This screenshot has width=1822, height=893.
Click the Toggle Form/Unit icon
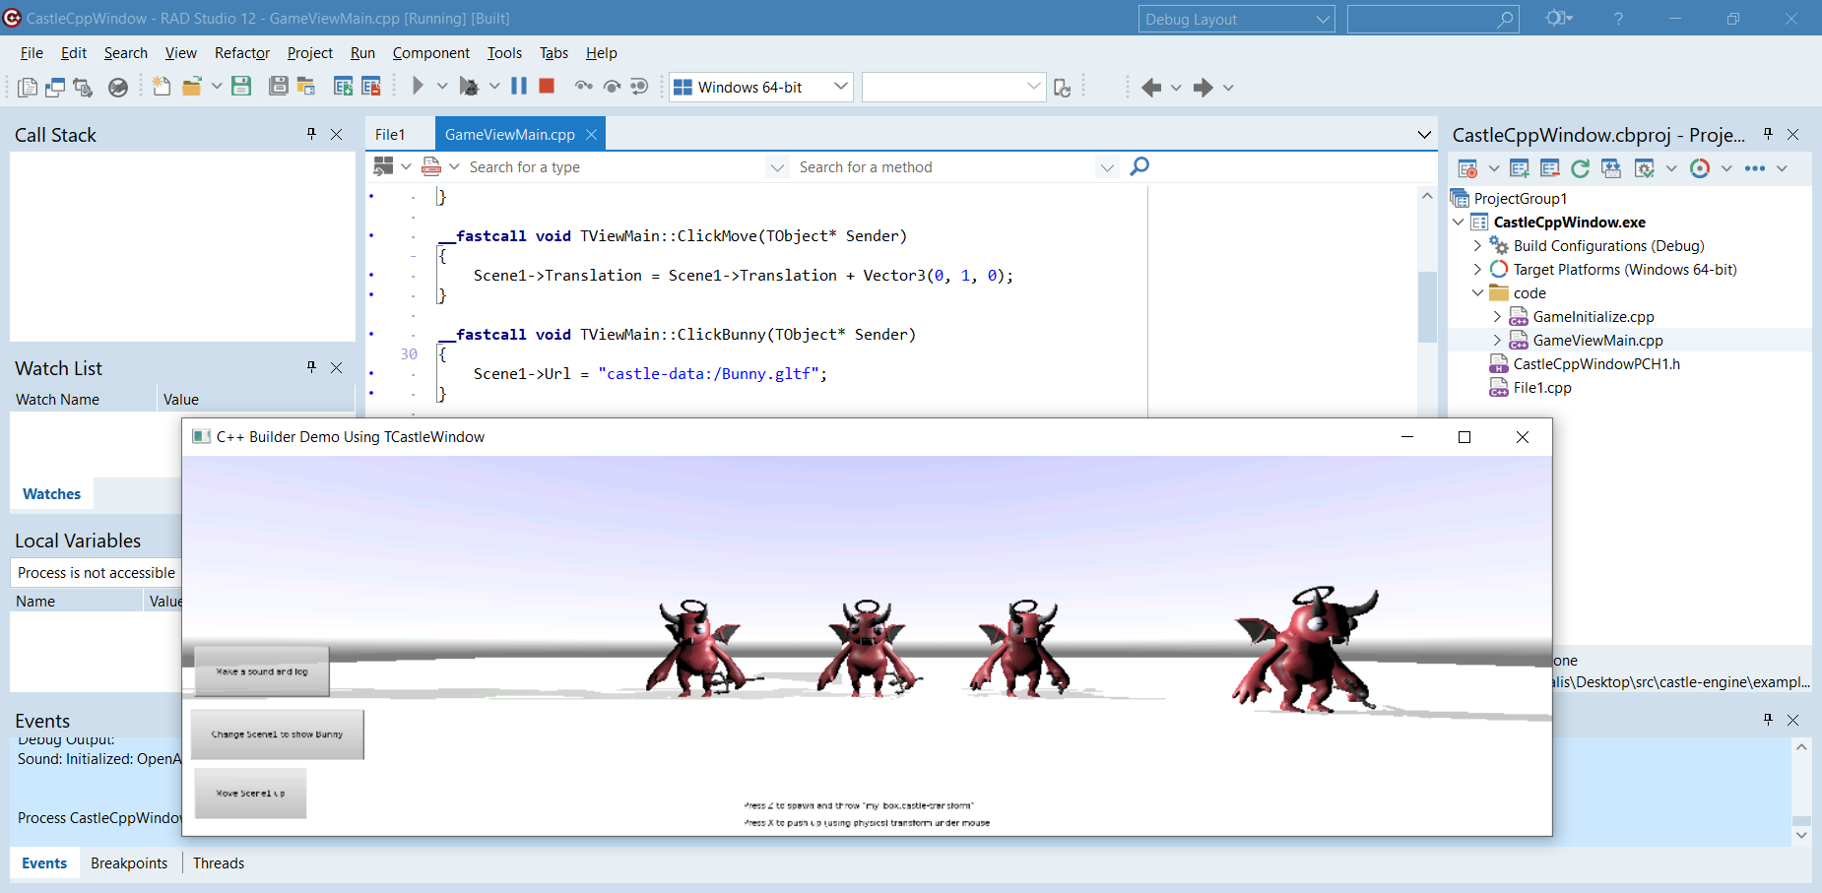click(83, 87)
